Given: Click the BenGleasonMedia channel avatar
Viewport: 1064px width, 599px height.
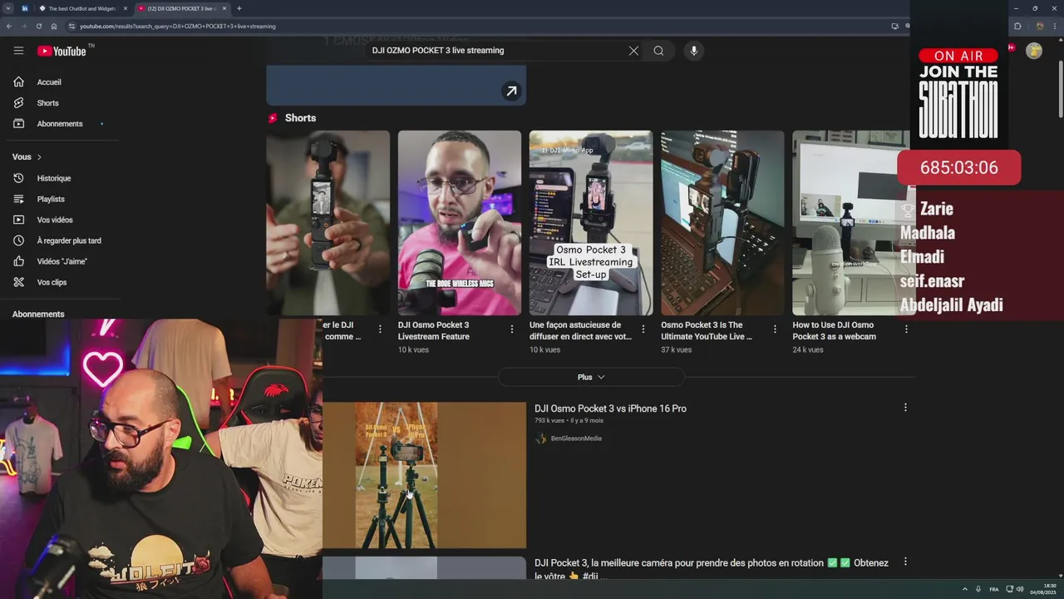Looking at the screenshot, I should 540,438.
